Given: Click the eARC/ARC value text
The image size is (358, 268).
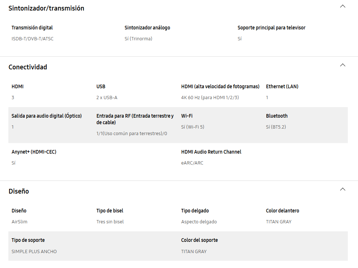Looking at the screenshot, I should [x=192, y=163].
